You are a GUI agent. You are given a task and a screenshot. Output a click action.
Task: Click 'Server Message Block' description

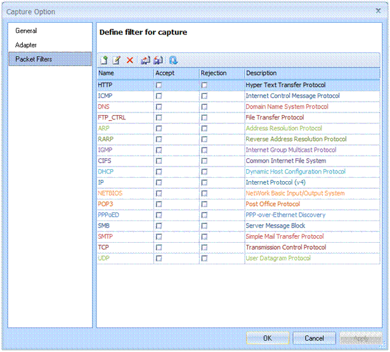click(275, 226)
